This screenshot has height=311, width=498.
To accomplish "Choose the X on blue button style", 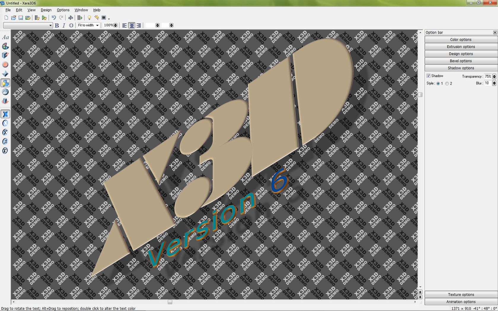I will [5, 123].
